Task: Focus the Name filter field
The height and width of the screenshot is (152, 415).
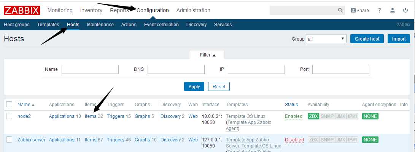Action: click(90, 69)
